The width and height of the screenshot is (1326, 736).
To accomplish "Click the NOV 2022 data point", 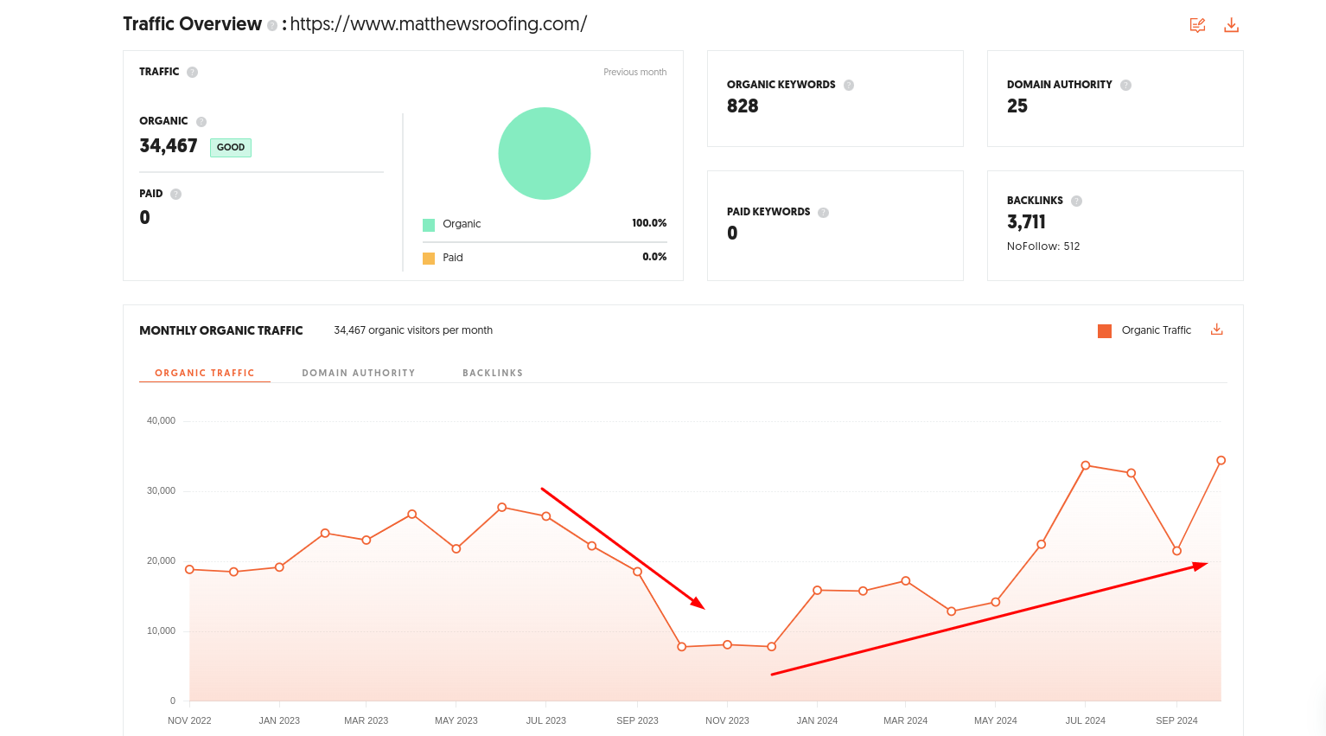I will 189,569.
